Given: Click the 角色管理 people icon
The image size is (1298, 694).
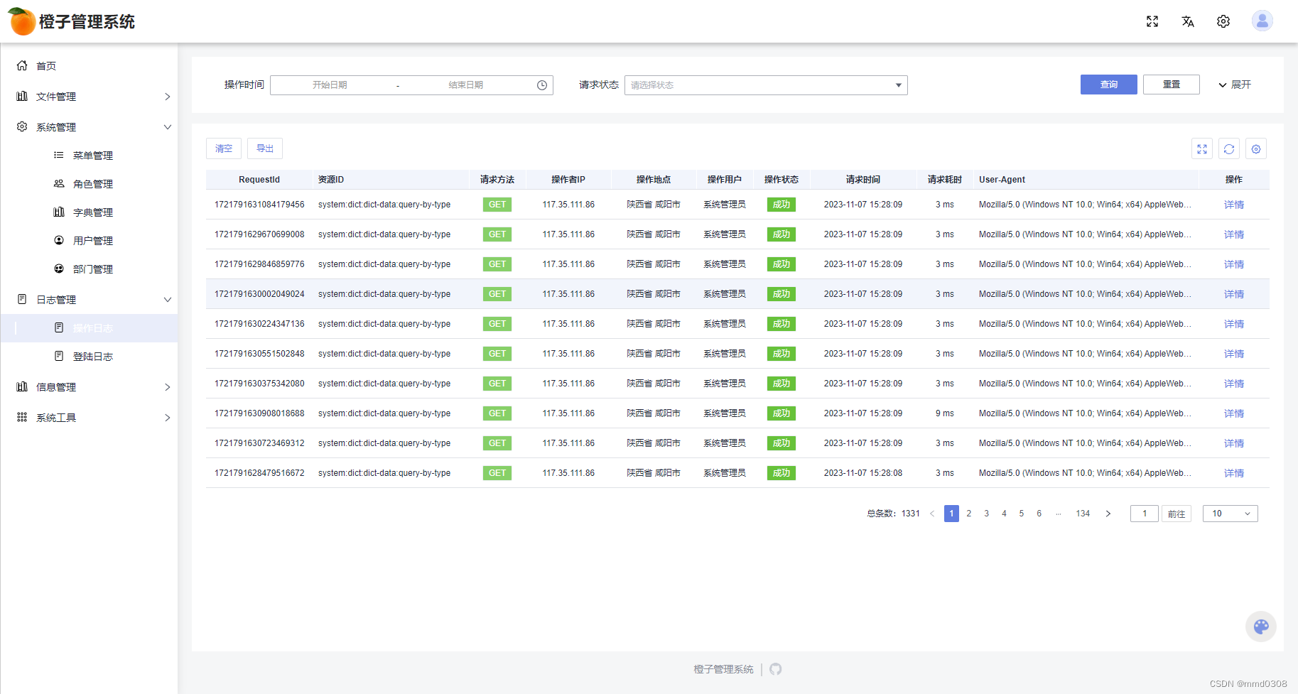Looking at the screenshot, I should point(59,183).
